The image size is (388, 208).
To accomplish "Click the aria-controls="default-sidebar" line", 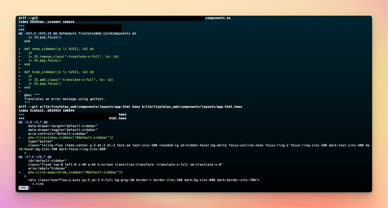I will coord(58,134).
